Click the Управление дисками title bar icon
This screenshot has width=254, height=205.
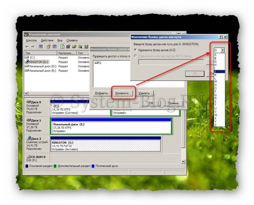pos(26,34)
